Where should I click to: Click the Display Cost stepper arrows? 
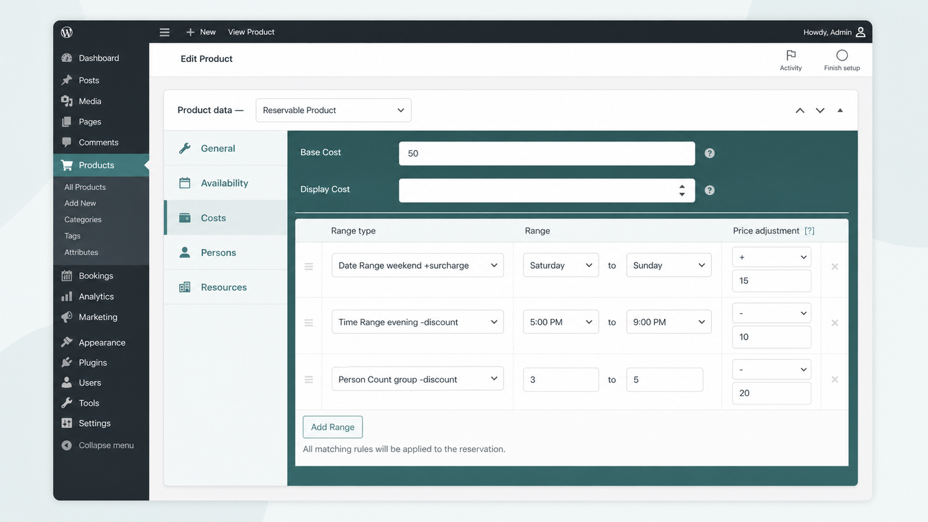(x=682, y=190)
